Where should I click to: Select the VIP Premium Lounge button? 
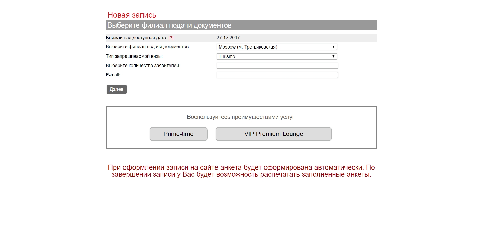274,134
